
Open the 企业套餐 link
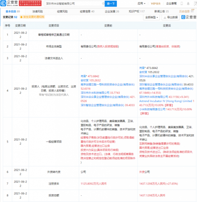tap(171, 3)
